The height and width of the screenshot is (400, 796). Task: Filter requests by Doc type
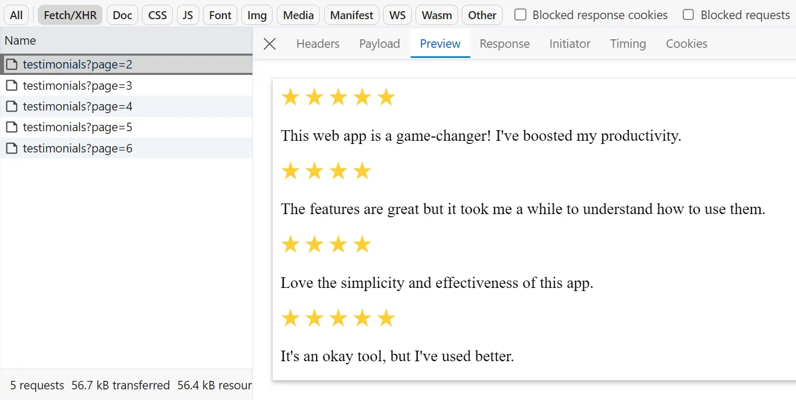(122, 15)
